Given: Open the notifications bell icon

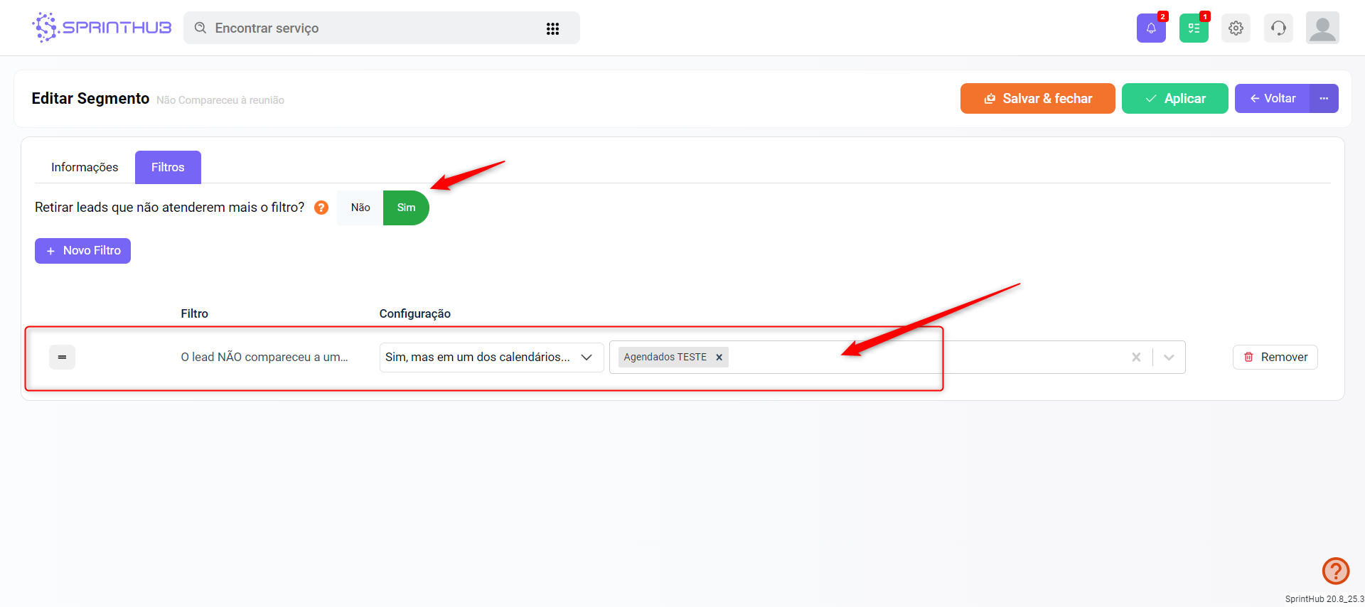Looking at the screenshot, I should coord(1150,28).
